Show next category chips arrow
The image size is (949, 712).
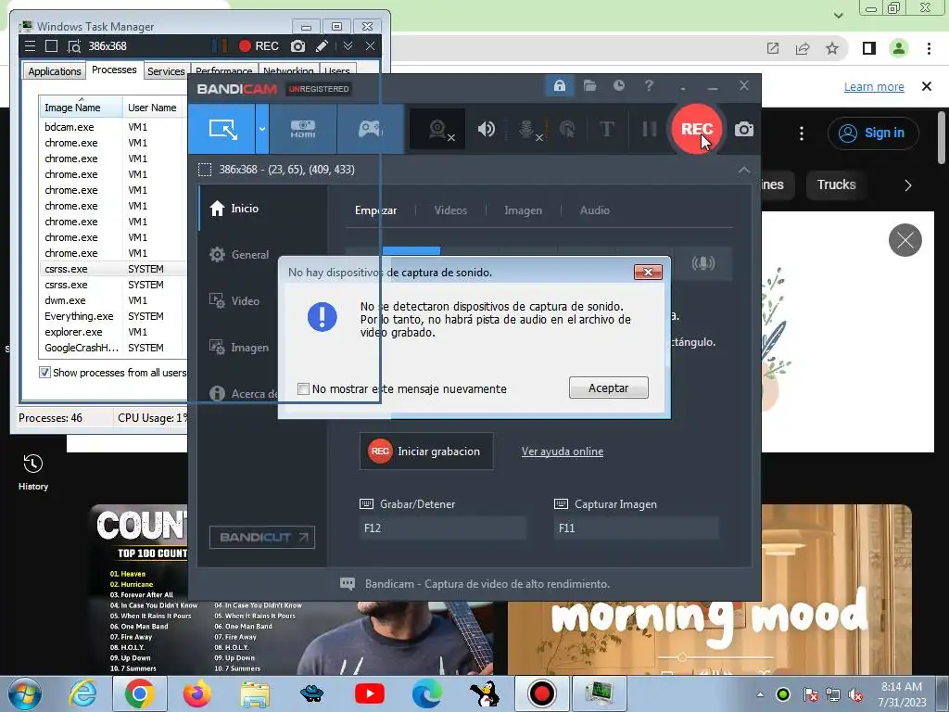point(908,185)
